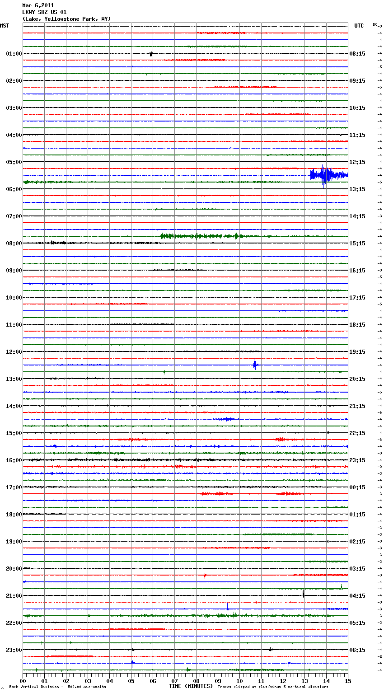Select the 07:00 MST row label

point(14,216)
